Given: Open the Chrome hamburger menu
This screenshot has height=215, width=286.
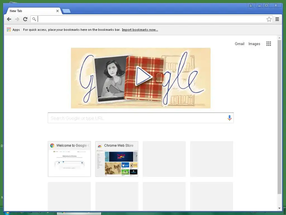Looking at the screenshot, I should pos(277,19).
